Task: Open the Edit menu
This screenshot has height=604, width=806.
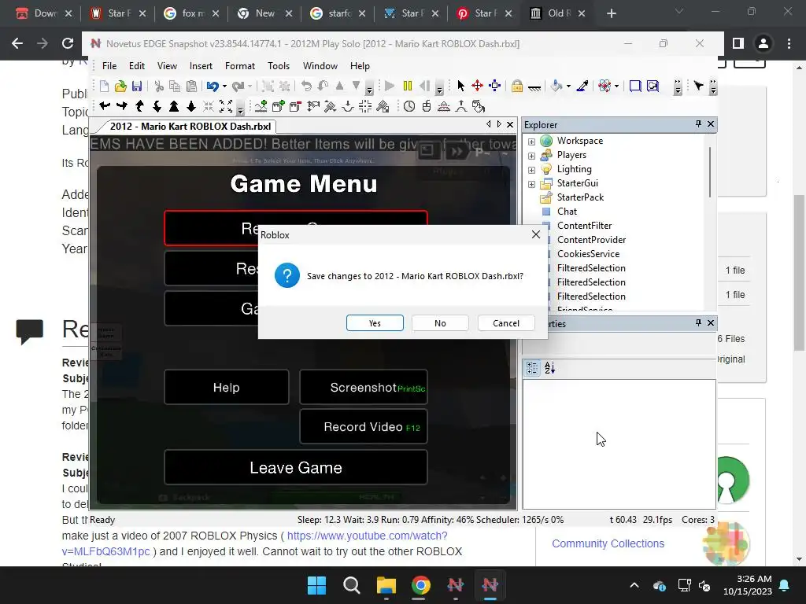Action: coord(137,66)
